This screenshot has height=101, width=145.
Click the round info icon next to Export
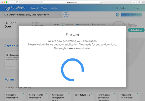[x=118, y=15]
